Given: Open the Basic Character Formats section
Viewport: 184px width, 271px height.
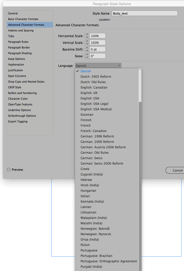Looking at the screenshot, I should tap(23, 19).
